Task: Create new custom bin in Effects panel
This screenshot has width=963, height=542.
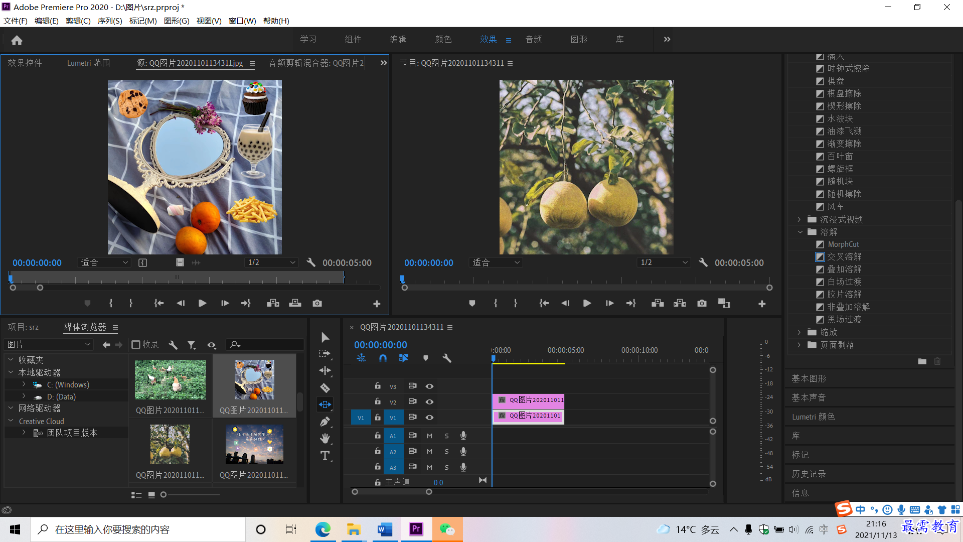Action: 922,361
